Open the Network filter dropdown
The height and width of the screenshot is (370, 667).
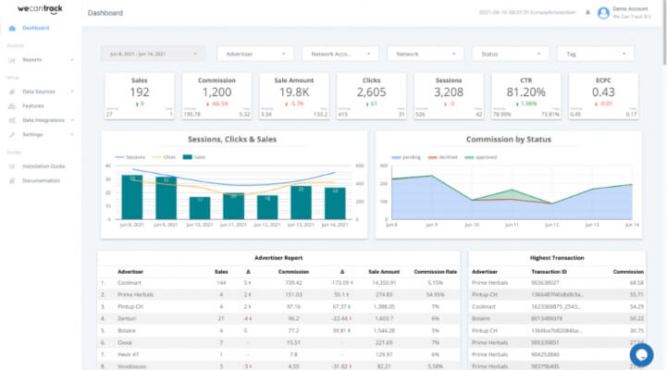pyautogui.click(x=426, y=54)
